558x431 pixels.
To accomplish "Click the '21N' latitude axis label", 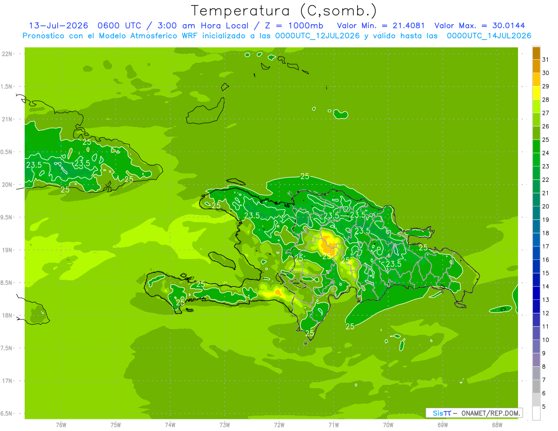I will pyautogui.click(x=7, y=119).
